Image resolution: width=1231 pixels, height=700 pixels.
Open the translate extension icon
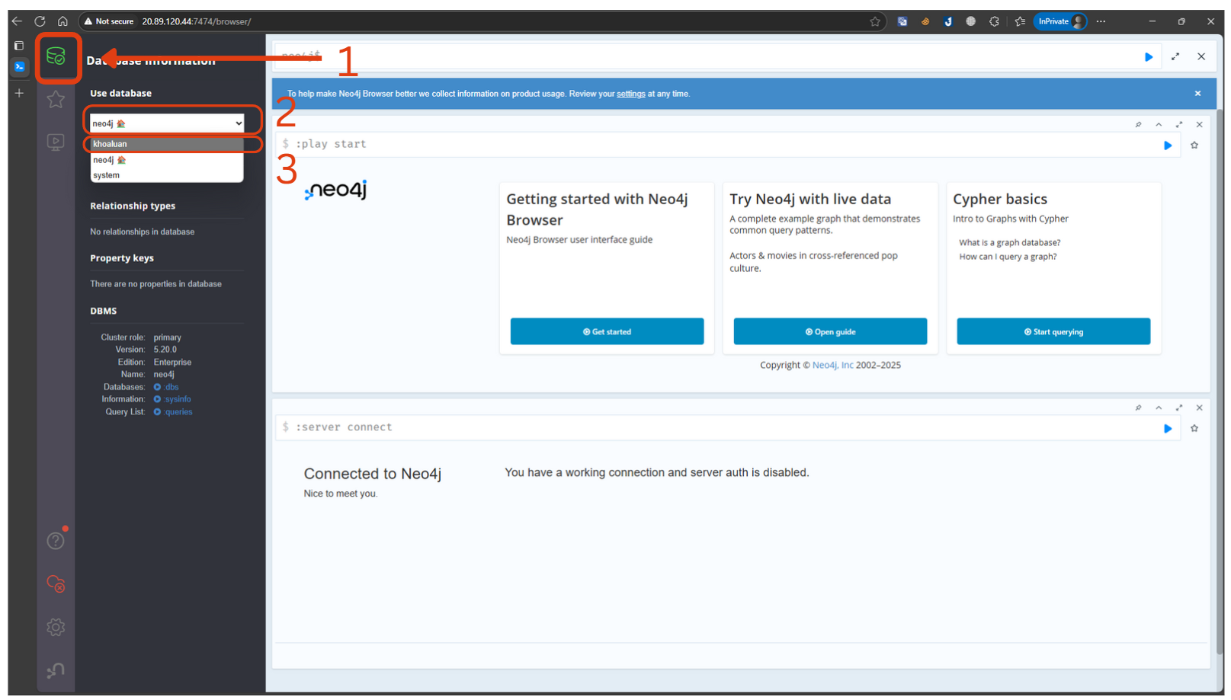point(902,21)
